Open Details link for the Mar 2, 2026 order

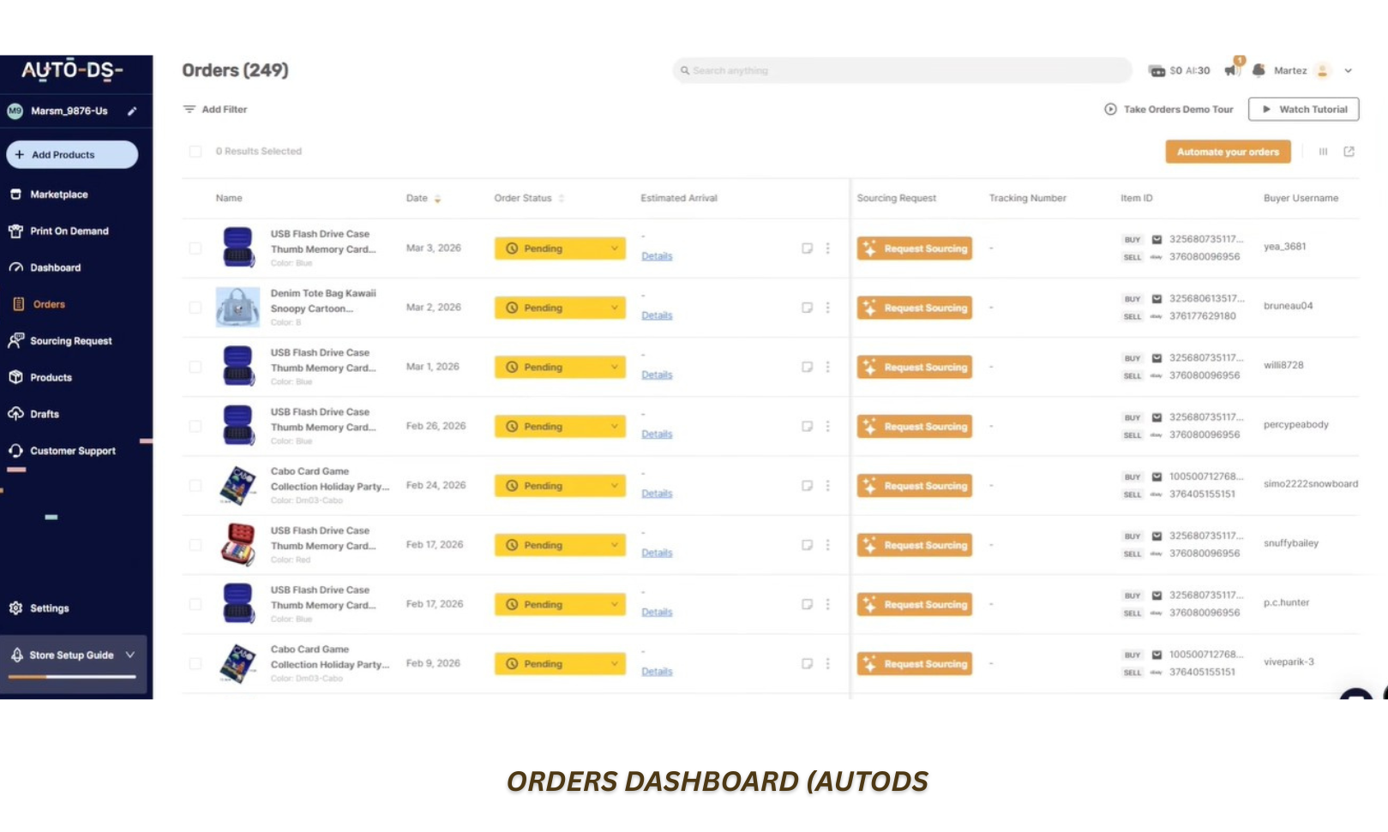[x=657, y=316]
